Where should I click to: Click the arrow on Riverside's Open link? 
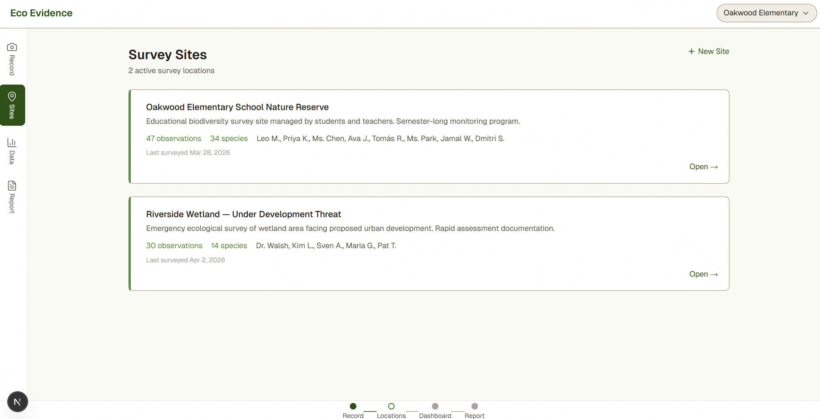[x=714, y=274]
